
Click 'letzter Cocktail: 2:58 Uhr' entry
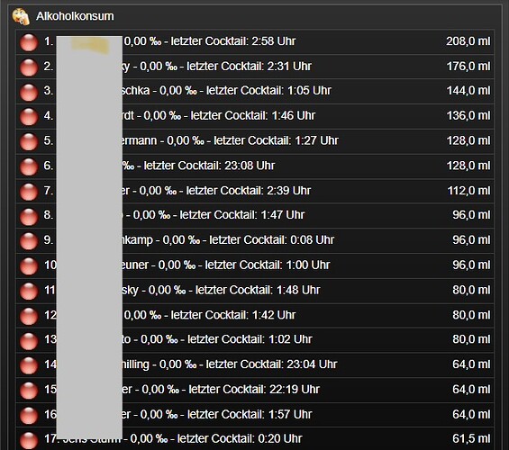(x=233, y=41)
